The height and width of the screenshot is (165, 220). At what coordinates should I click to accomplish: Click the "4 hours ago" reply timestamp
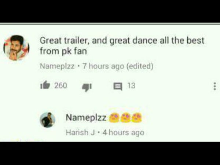[x=123, y=133]
